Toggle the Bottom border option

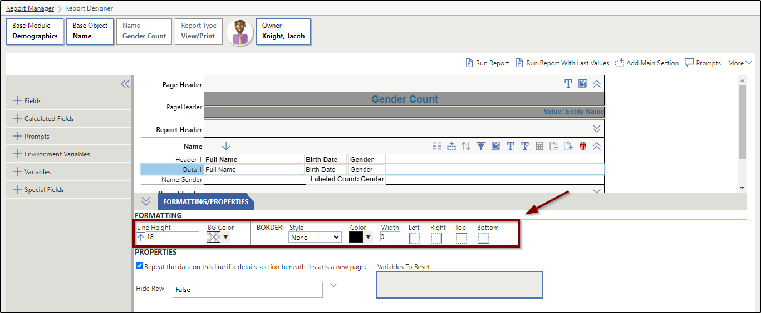(x=483, y=238)
